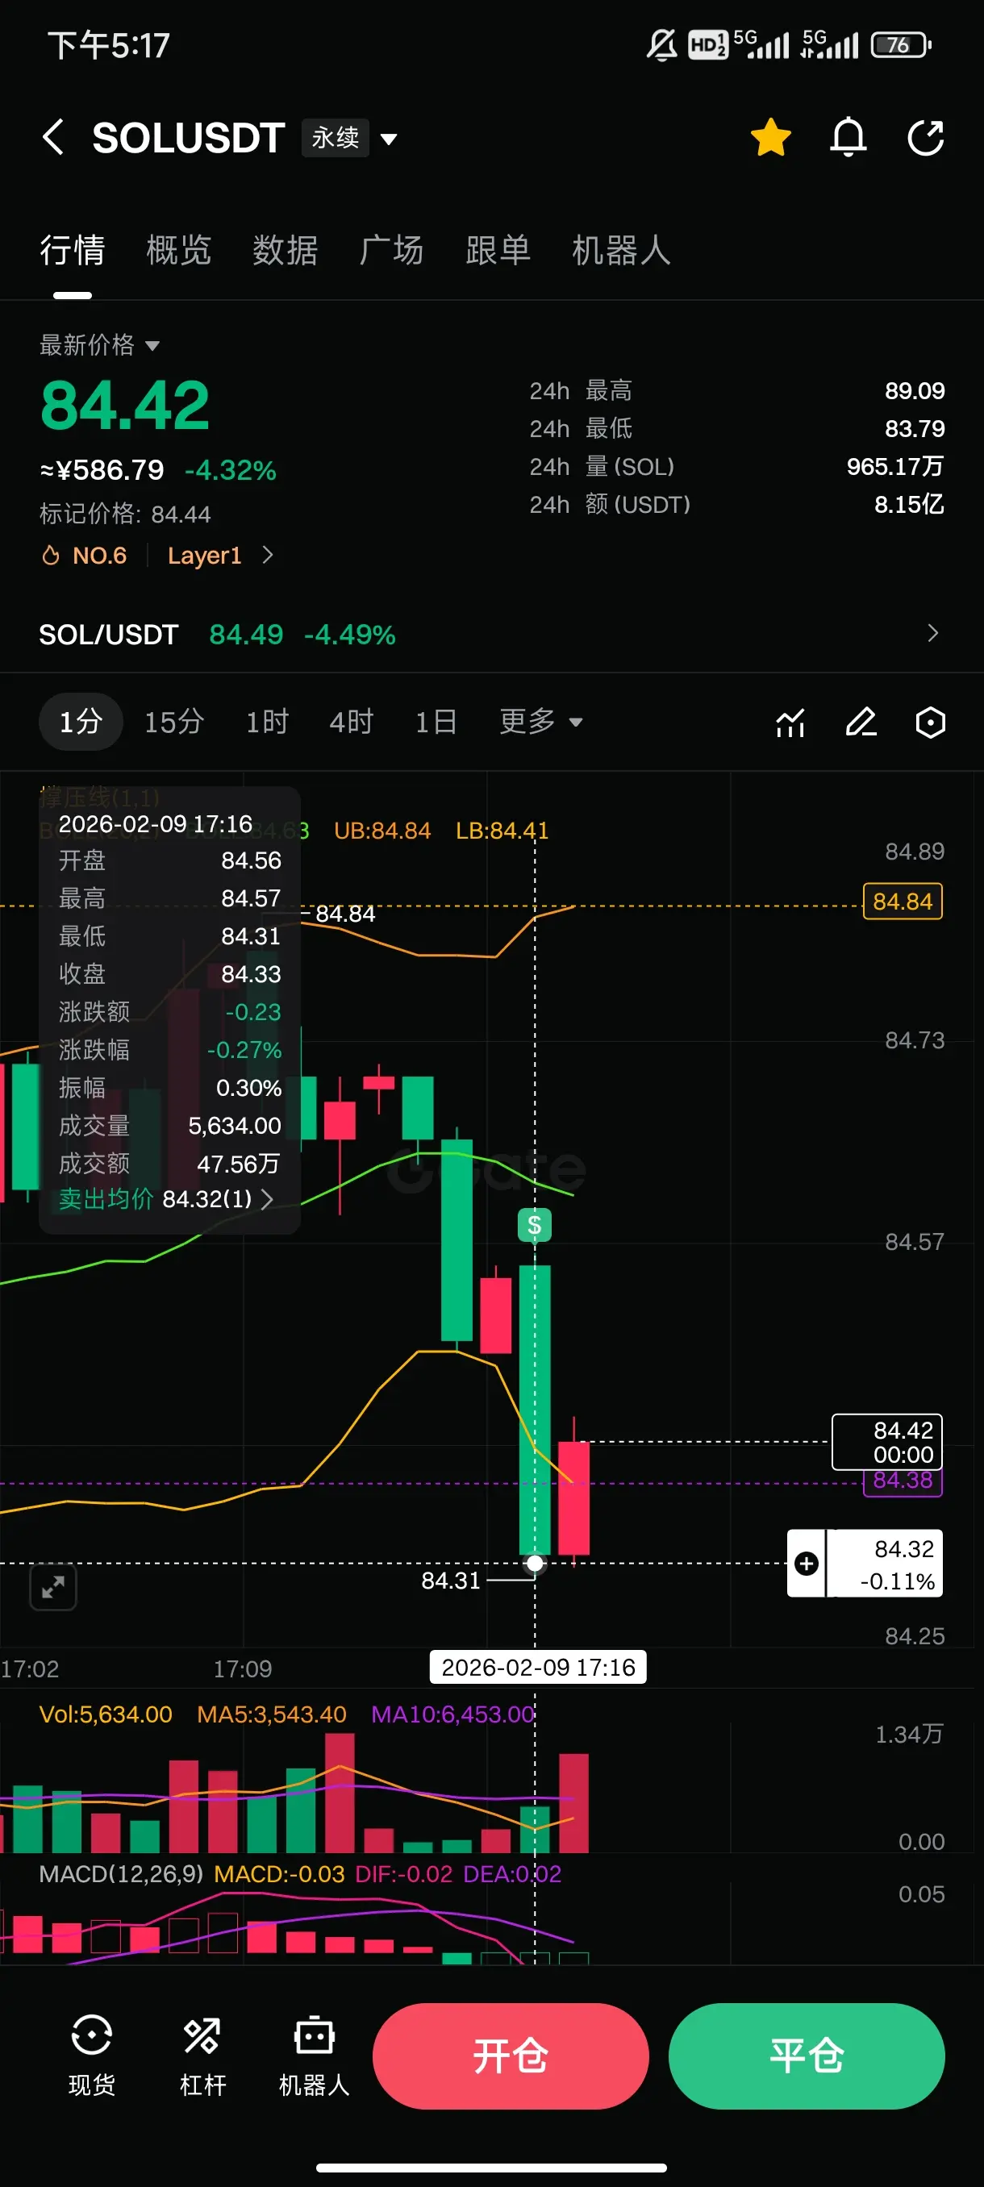Select the 永续 contract tag
984x2187 pixels.
point(336,138)
